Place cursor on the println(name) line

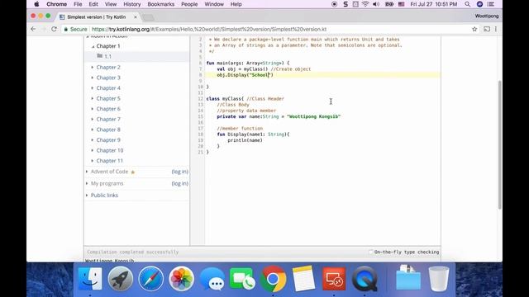(x=245, y=140)
